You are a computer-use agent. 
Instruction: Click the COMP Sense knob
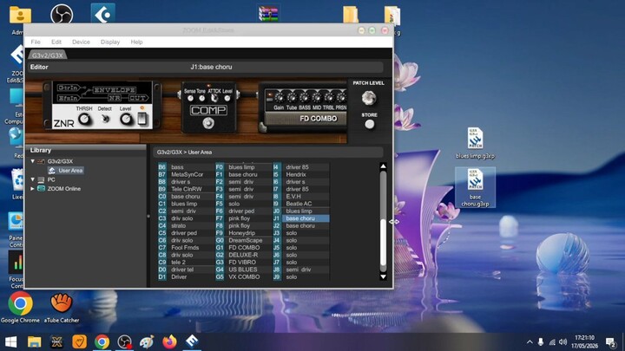pyautogui.click(x=190, y=98)
